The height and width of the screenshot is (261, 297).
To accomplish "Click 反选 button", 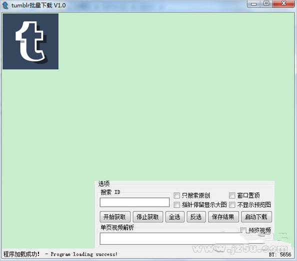I will click(x=196, y=217).
